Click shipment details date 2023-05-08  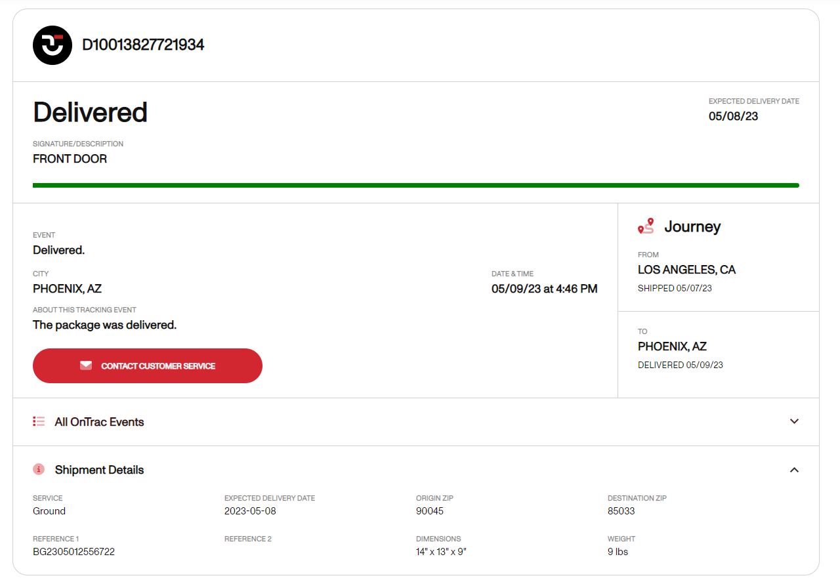(x=250, y=511)
